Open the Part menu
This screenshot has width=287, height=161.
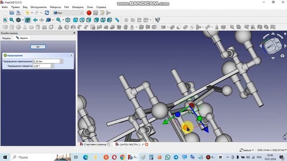pos(66,7)
